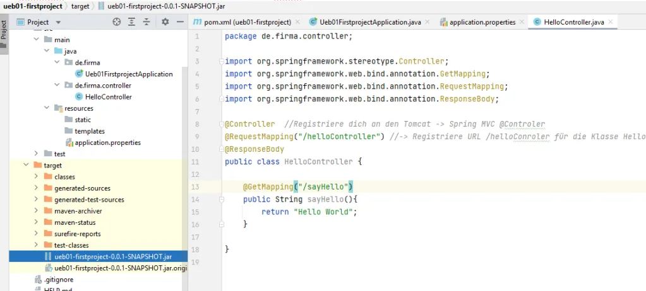Collapse the java folder
This screenshot has width=646, height=291.
[47, 51]
